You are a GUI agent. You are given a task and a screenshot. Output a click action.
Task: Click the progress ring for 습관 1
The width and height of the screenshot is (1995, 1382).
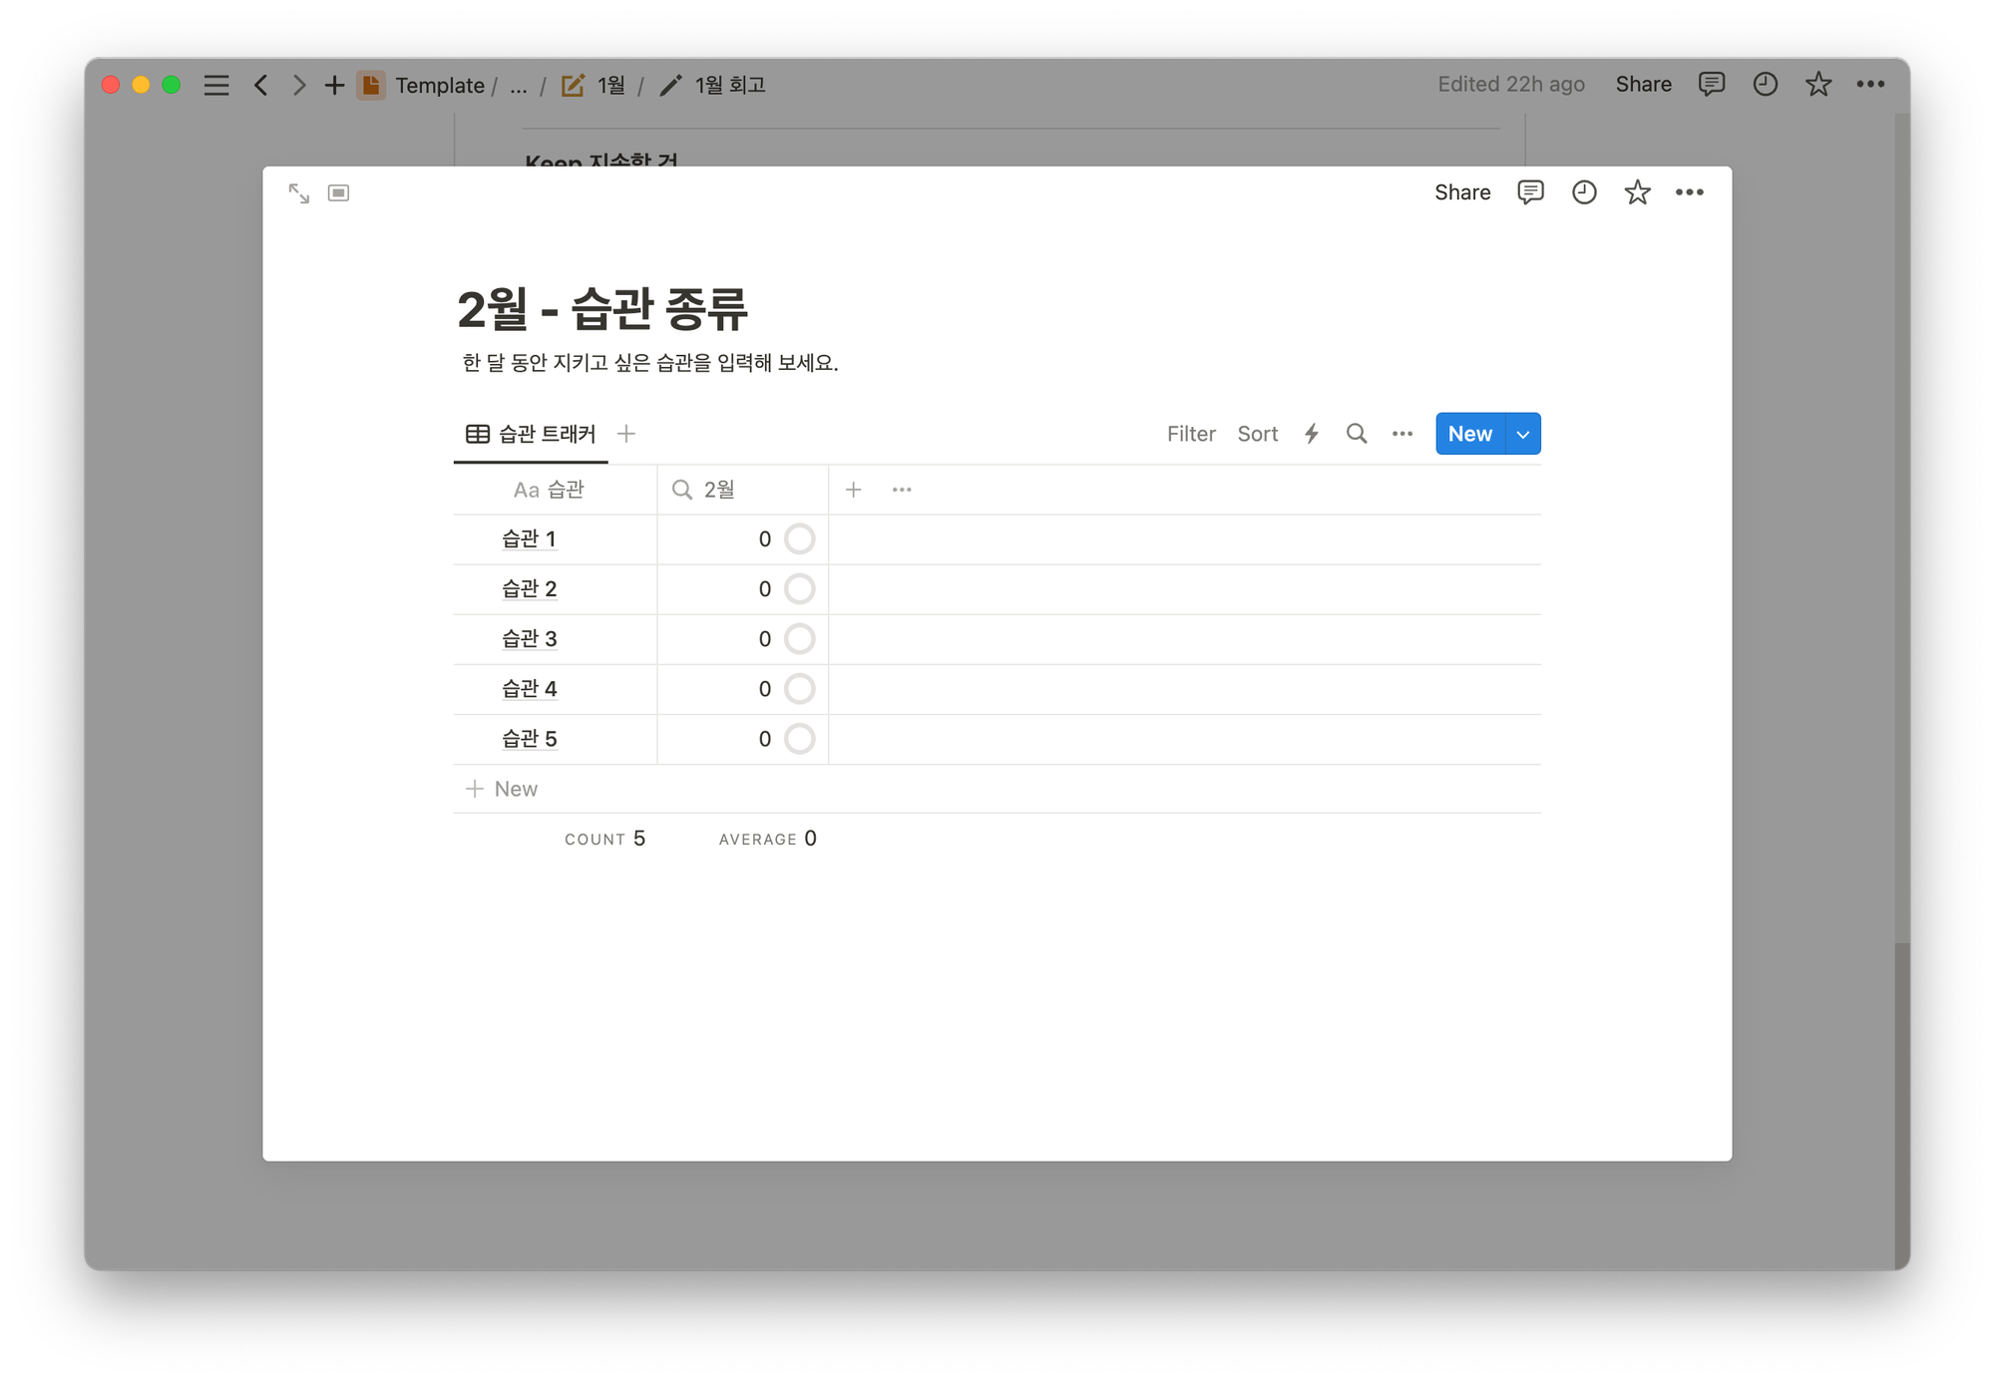point(799,539)
